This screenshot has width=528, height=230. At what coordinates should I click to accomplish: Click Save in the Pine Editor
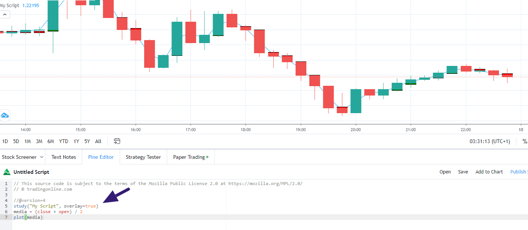(x=463, y=172)
